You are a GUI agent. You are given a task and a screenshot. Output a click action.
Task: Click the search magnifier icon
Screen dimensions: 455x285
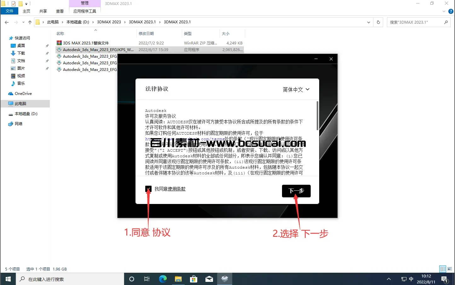coord(446,22)
